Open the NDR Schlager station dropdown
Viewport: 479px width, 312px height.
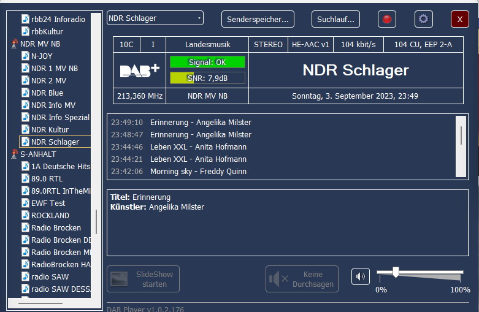[155, 18]
